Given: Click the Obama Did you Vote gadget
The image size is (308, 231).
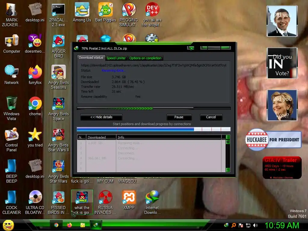Looking at the screenshot, I should pyautogui.click(x=282, y=21).
